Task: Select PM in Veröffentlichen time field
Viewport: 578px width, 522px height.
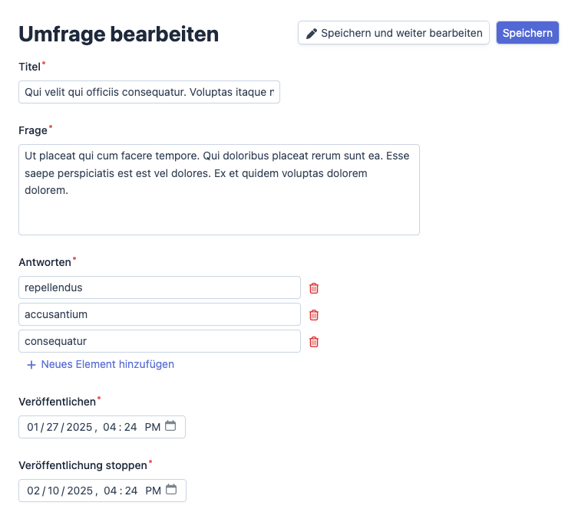Action: point(152,427)
